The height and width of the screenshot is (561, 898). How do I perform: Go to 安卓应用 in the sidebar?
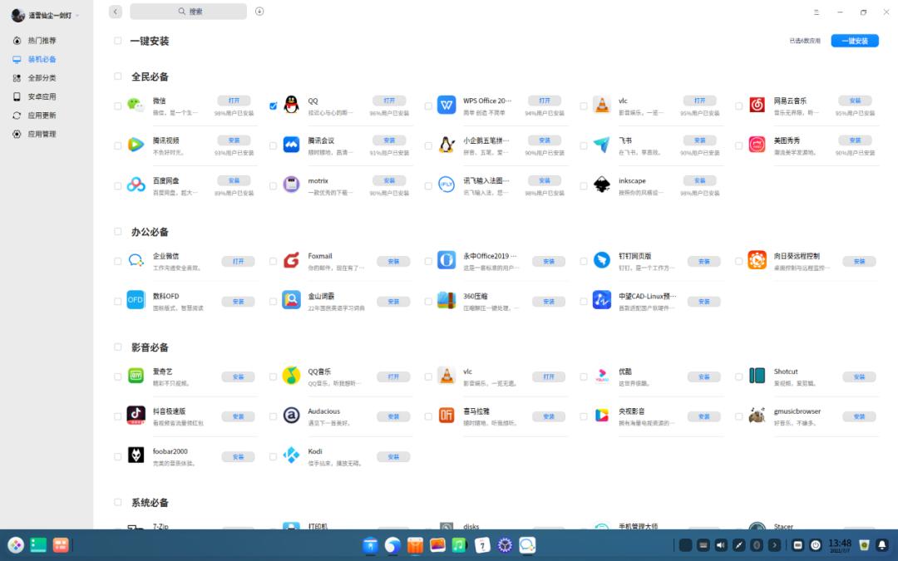42,96
